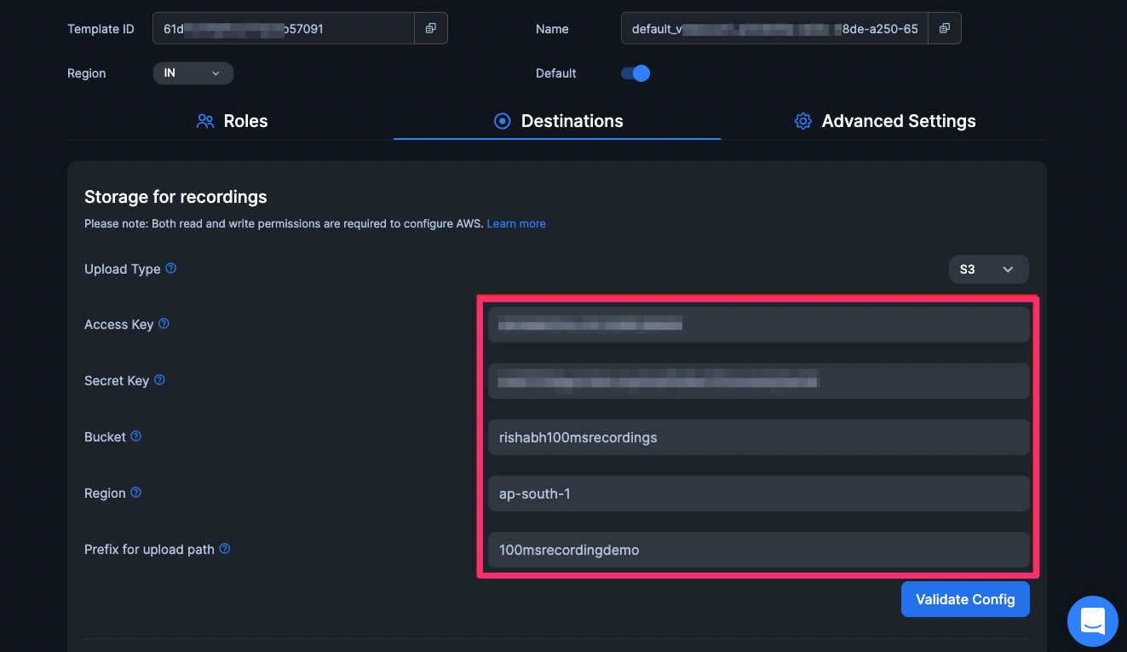
Task: Switch to the Roles tab
Action: pyautogui.click(x=232, y=121)
